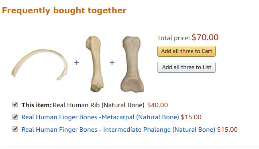Click the plus sign between rib and metacarpal
The image size is (259, 149).
coord(76,63)
